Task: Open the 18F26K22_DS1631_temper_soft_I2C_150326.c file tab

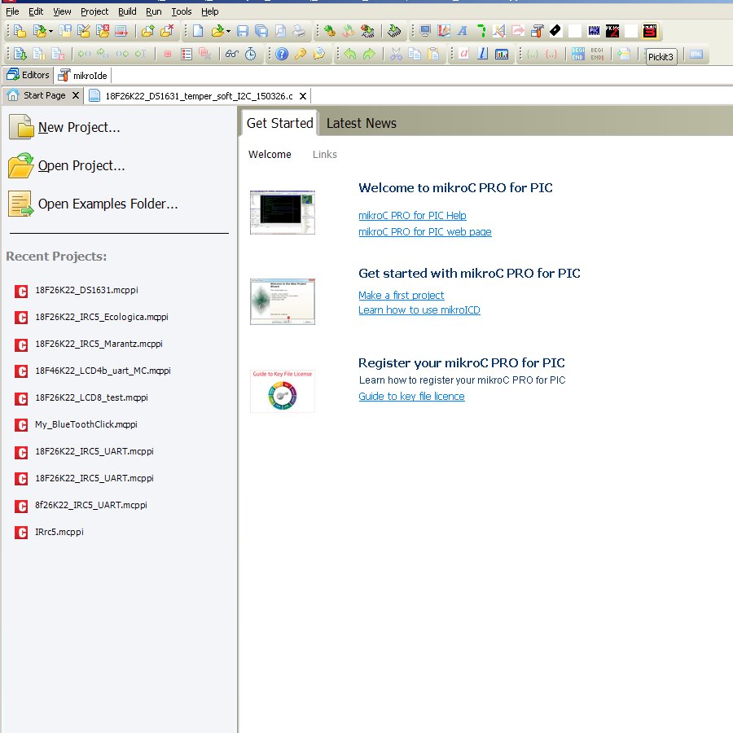Action: coord(198,96)
